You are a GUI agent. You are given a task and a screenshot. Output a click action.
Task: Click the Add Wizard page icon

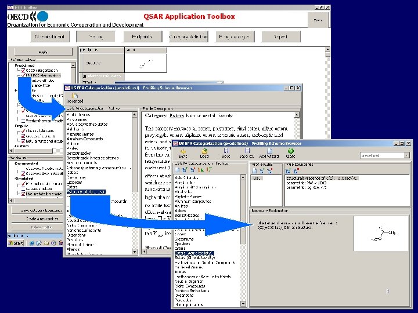(x=269, y=151)
